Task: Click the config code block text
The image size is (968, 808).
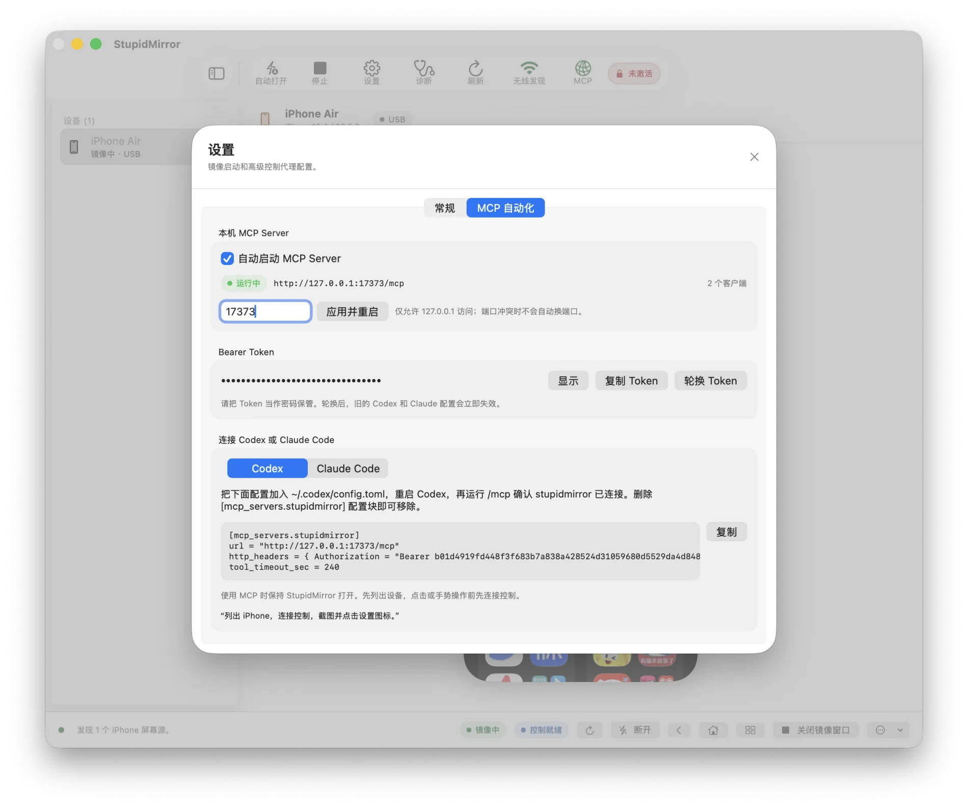Action: click(x=460, y=551)
